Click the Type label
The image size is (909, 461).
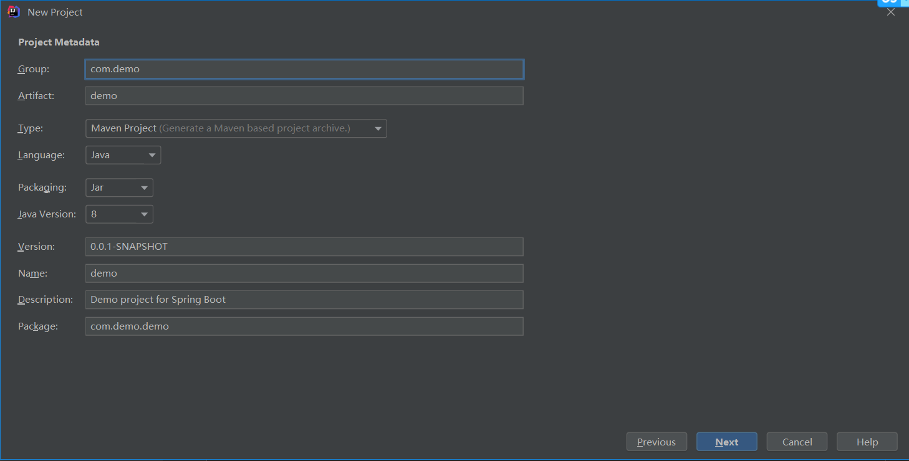(x=31, y=128)
